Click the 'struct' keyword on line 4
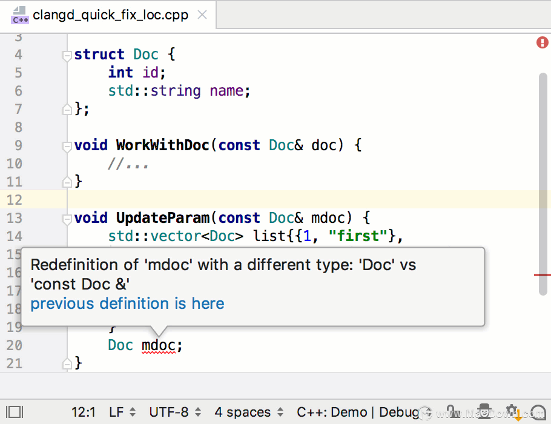 [x=99, y=55]
